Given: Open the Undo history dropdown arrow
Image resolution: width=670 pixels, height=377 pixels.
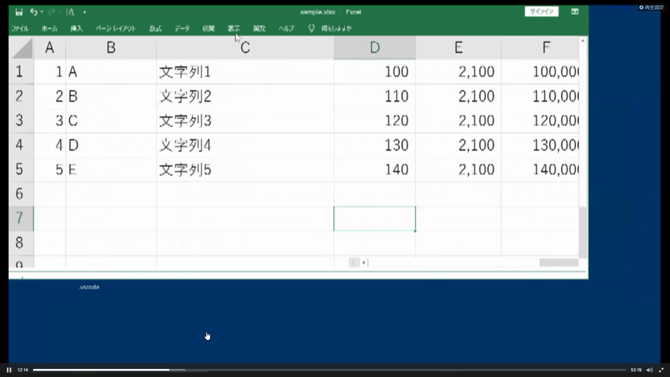Looking at the screenshot, I should click(x=42, y=12).
